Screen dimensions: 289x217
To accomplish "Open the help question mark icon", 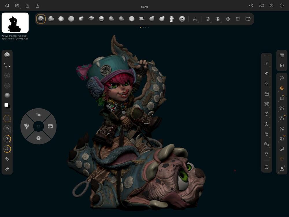I will coord(271,5).
